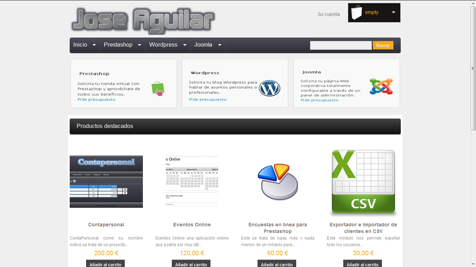
Task: Open the Inicio menu item
Action: point(80,45)
